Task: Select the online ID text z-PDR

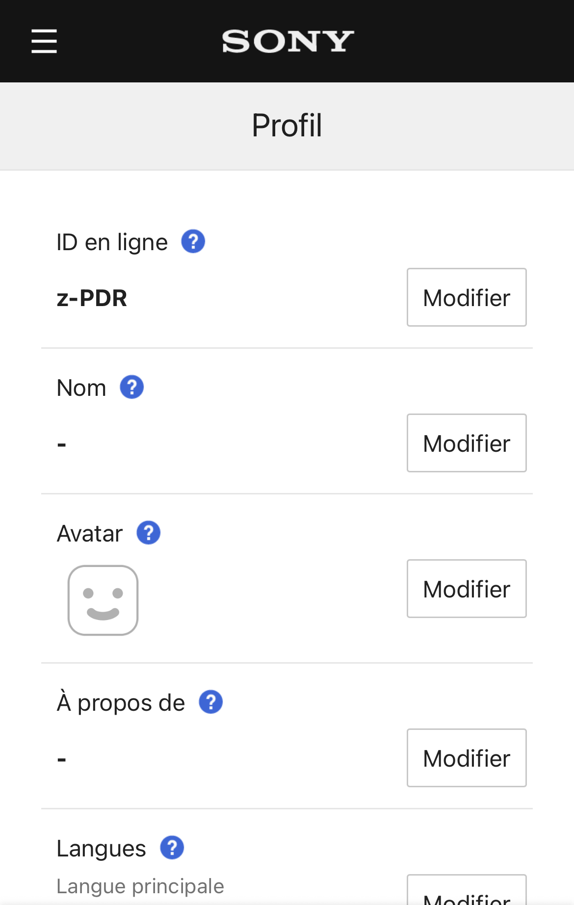Action: click(92, 298)
